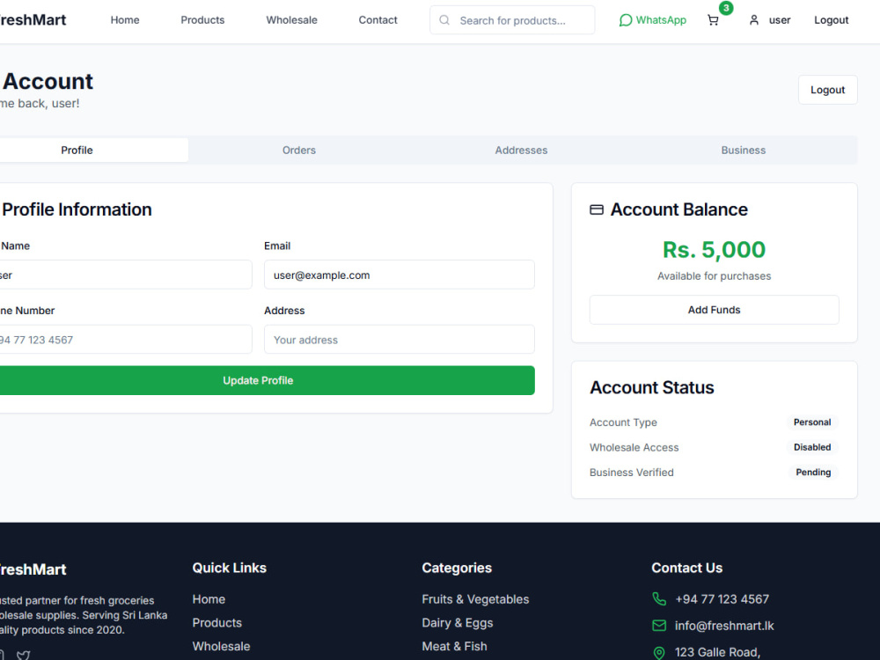
Task: Click the +94 77 123 4567 footer phone number
Action: [722, 598]
